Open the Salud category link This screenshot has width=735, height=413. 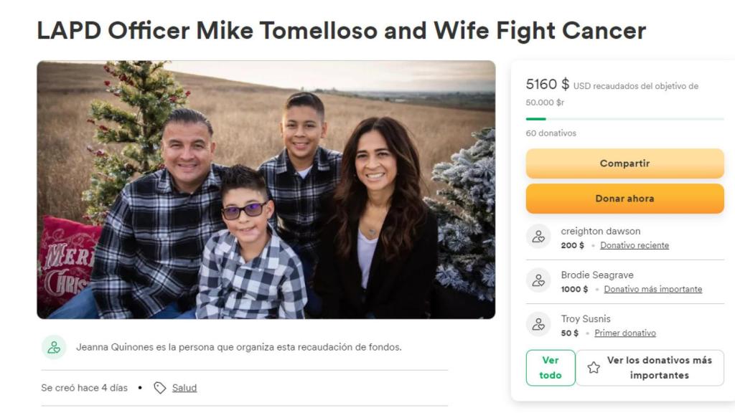184,388
